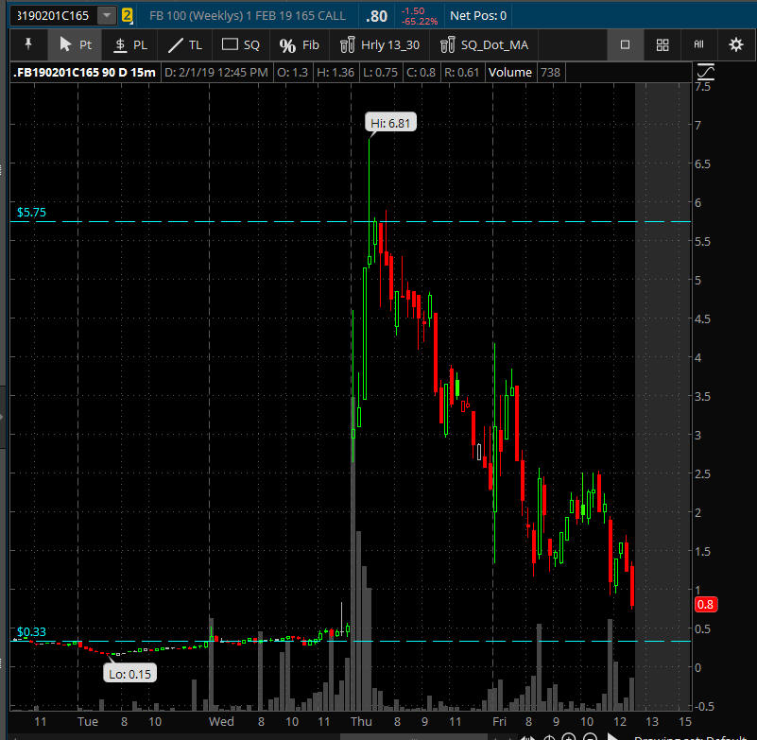Viewport: 757px width, 740px height.
Task: Click inside the symbol entry field
Action: pos(53,15)
